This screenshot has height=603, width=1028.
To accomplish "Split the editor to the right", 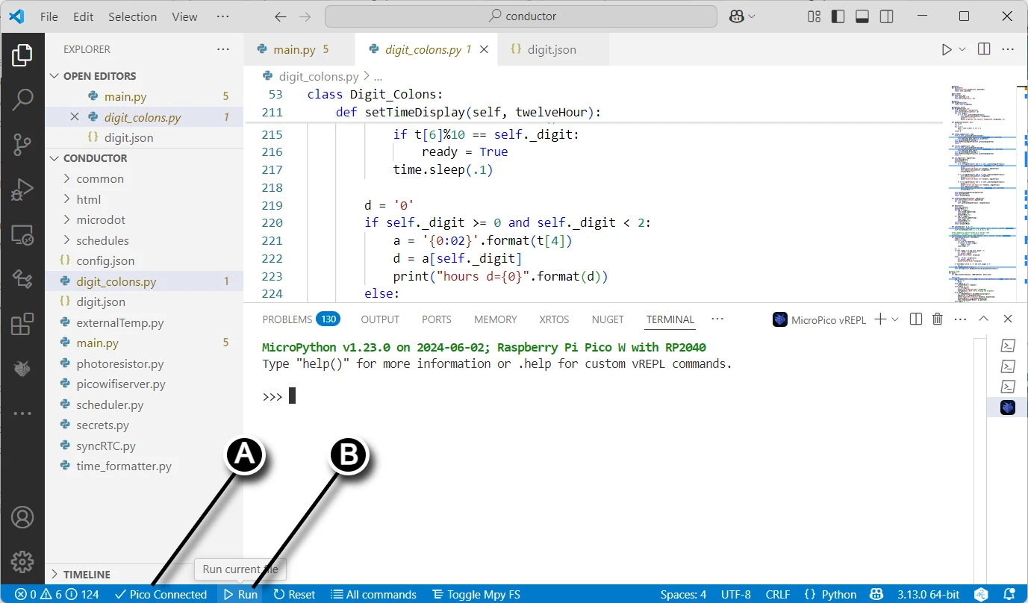I will [x=984, y=49].
